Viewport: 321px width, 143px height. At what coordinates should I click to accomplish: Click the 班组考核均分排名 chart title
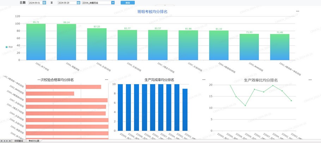tap(152, 12)
